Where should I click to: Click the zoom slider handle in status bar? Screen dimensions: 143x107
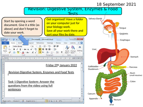(71, 101)
